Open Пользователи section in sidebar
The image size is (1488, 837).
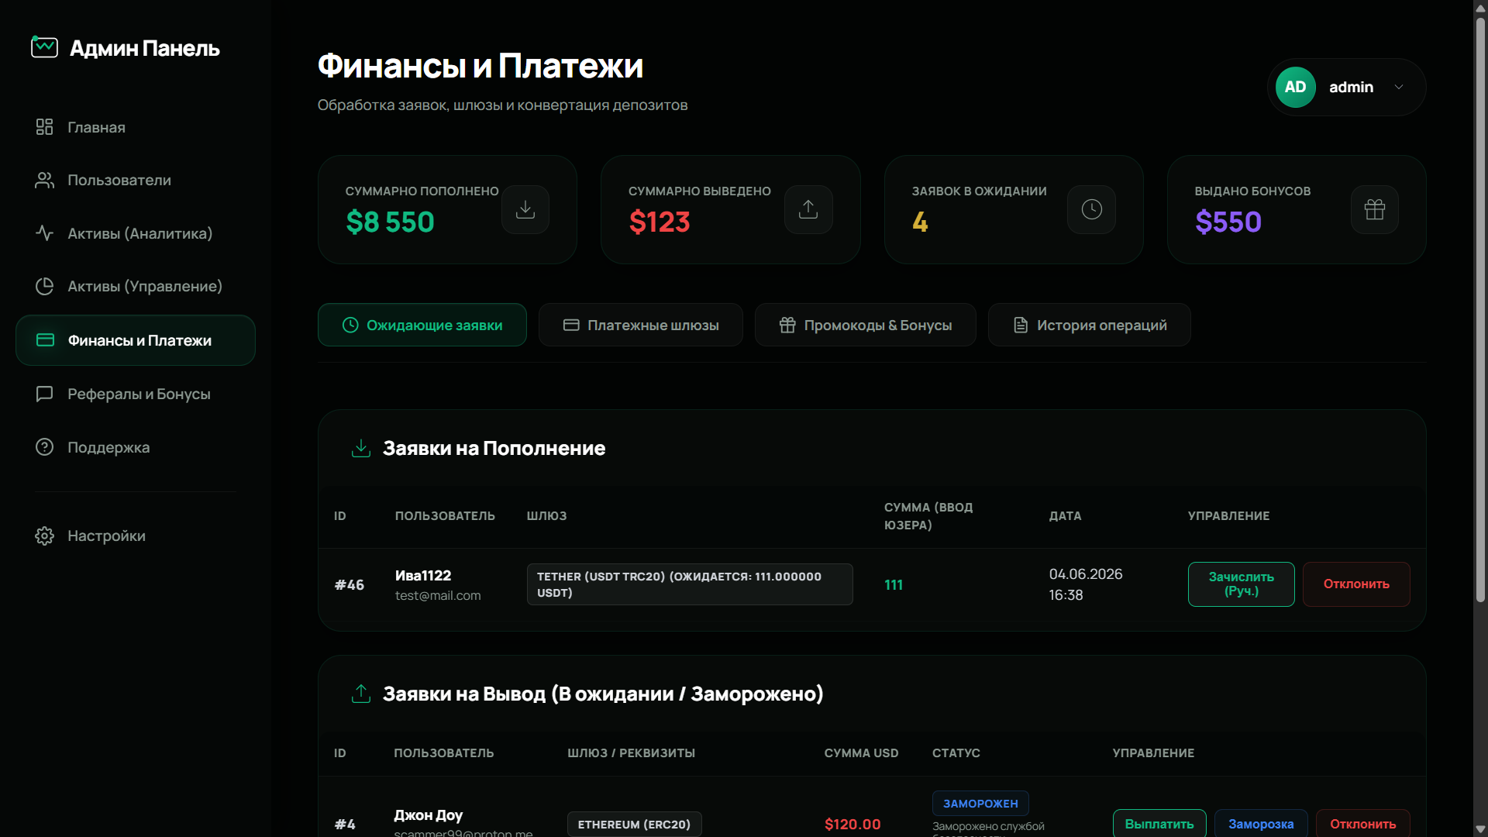(x=136, y=180)
